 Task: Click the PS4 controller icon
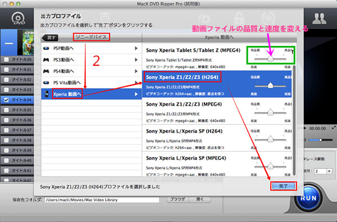46,71
